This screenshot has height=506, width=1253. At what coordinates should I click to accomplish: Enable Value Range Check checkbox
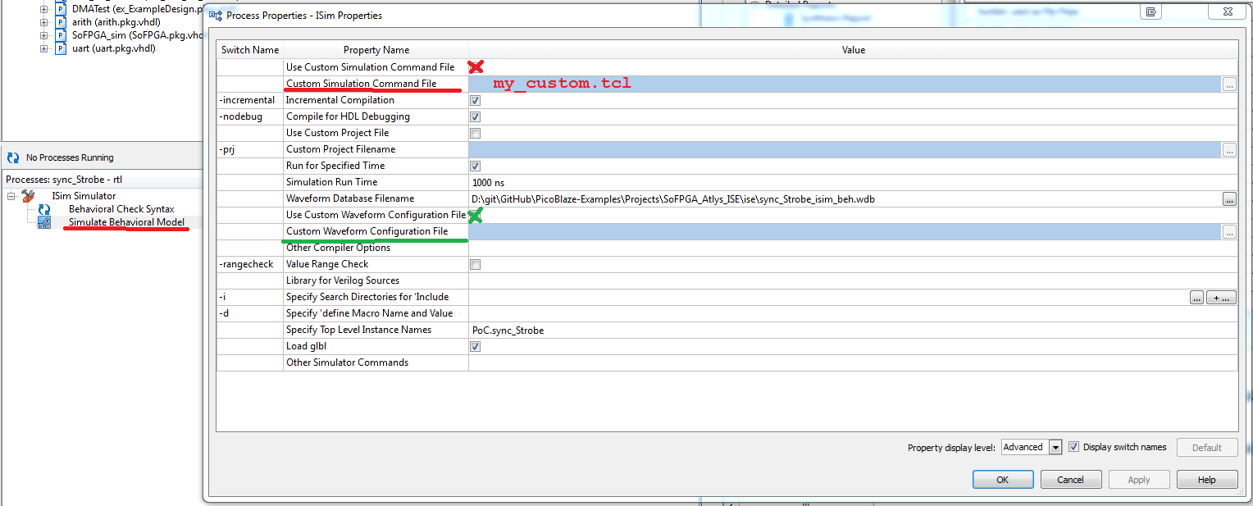point(475,264)
